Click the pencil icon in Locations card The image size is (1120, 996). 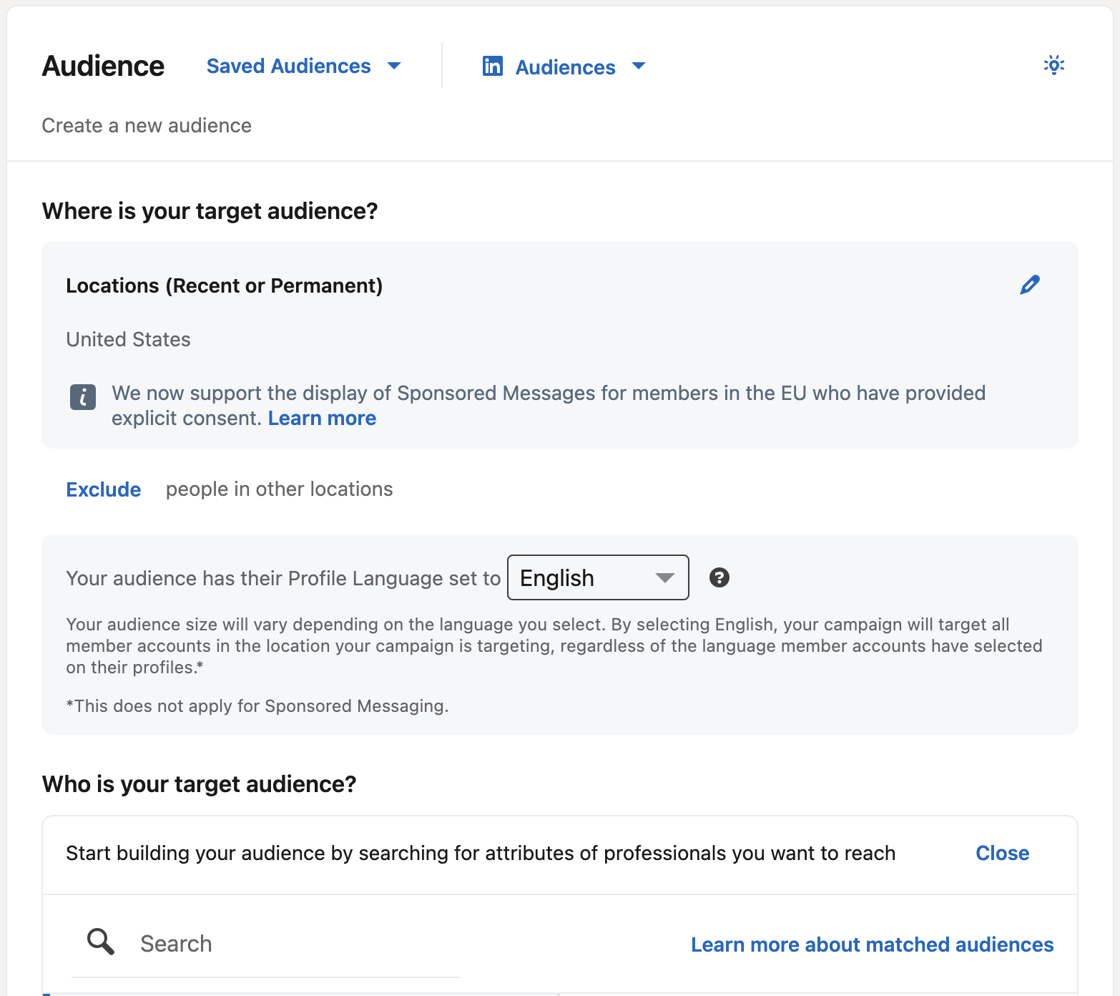(x=1029, y=285)
